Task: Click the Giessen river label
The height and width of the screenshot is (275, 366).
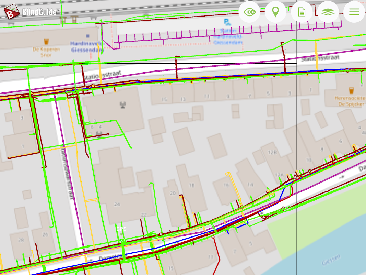Action: coord(331,260)
